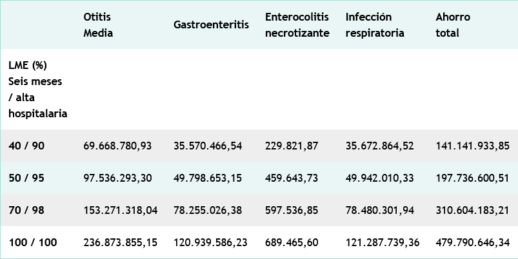Screen dimensions: 518x259
Task: Click the Ahorro total column header
Action: point(453,24)
